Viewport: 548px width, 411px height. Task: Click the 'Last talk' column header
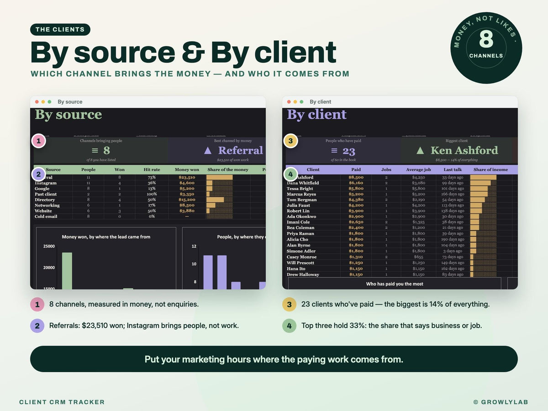[x=453, y=169]
